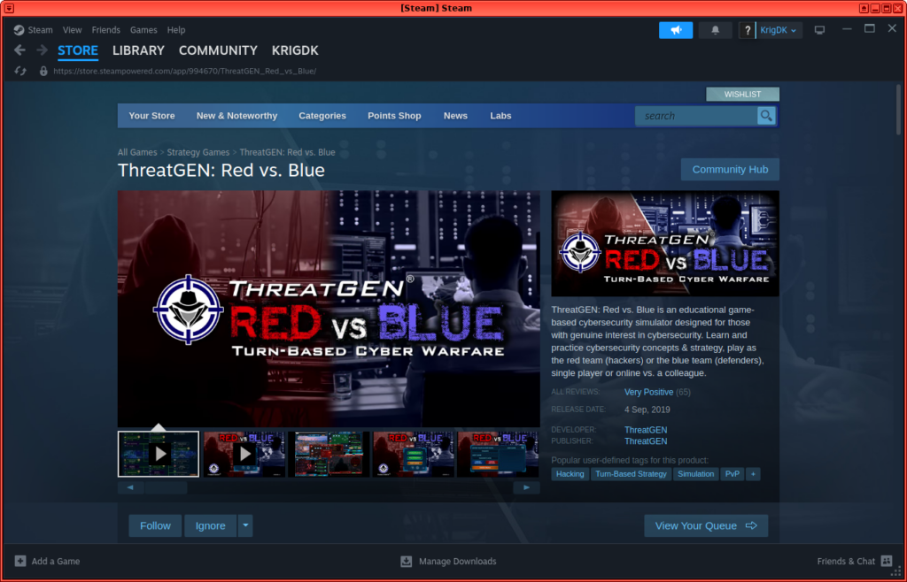Open the Categories menu
The image size is (907, 582).
click(322, 116)
